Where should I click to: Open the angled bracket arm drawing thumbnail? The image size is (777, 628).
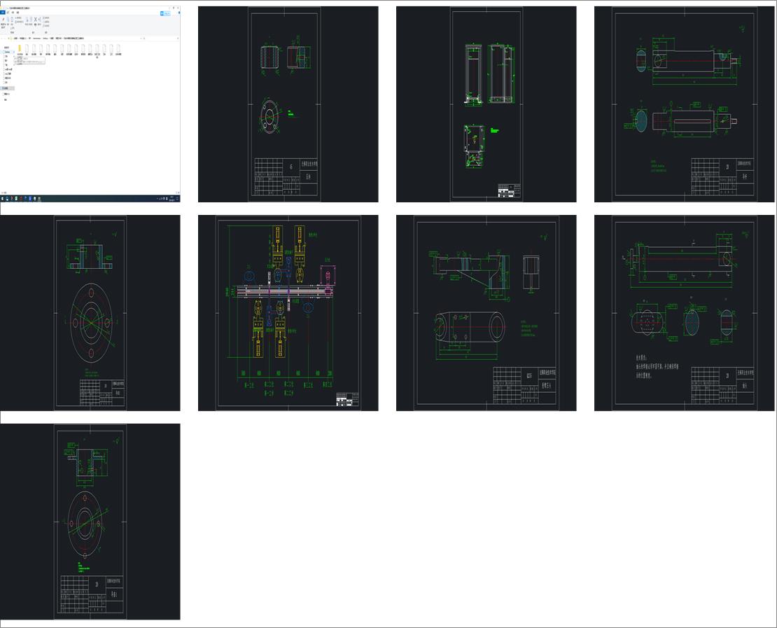point(486,313)
